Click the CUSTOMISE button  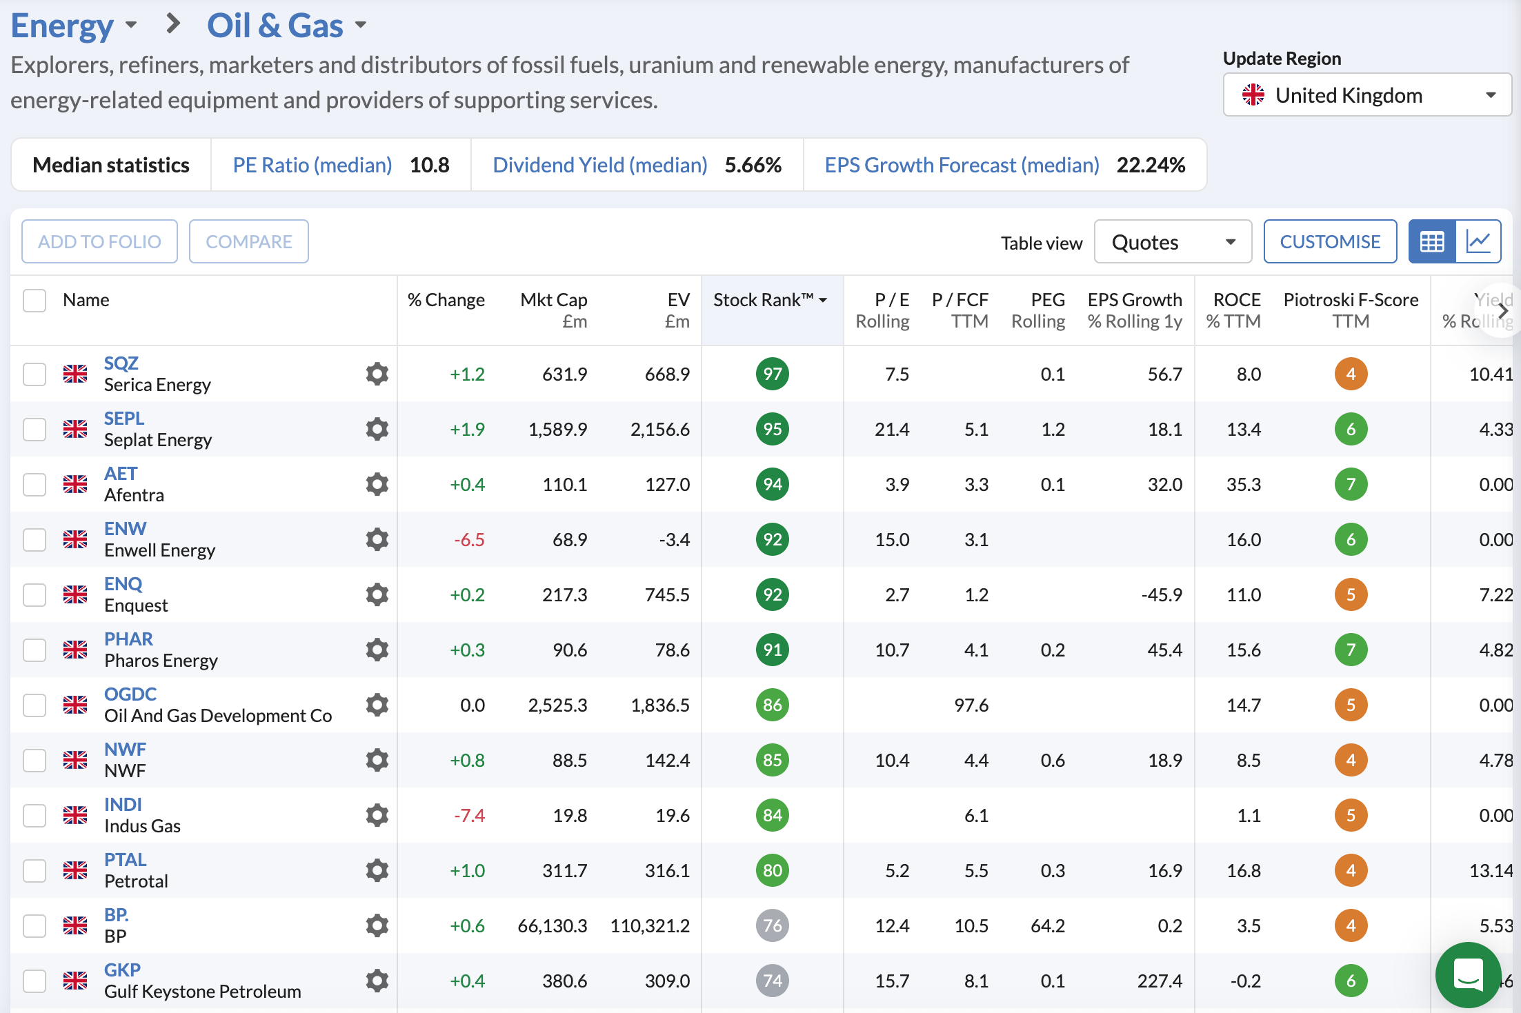(1330, 241)
